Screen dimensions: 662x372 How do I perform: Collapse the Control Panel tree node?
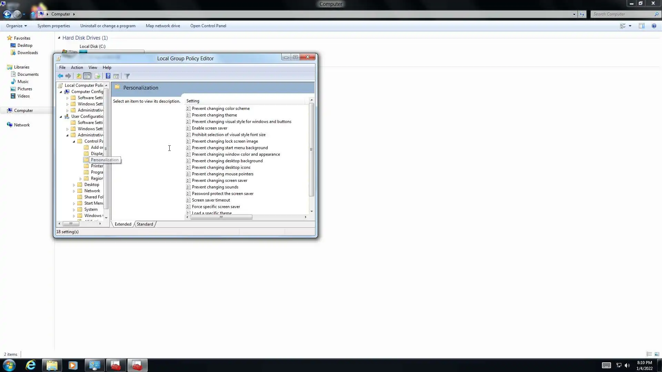tap(74, 142)
